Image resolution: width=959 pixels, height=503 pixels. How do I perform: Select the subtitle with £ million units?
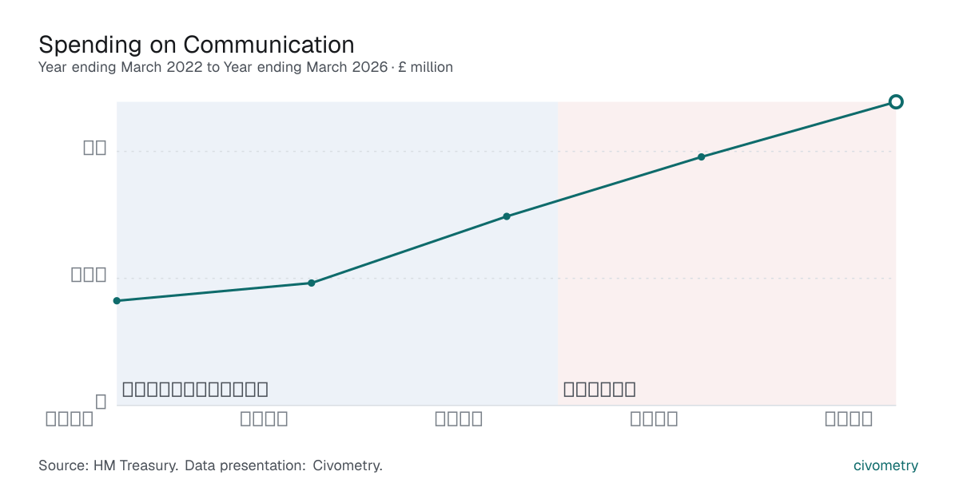245,67
